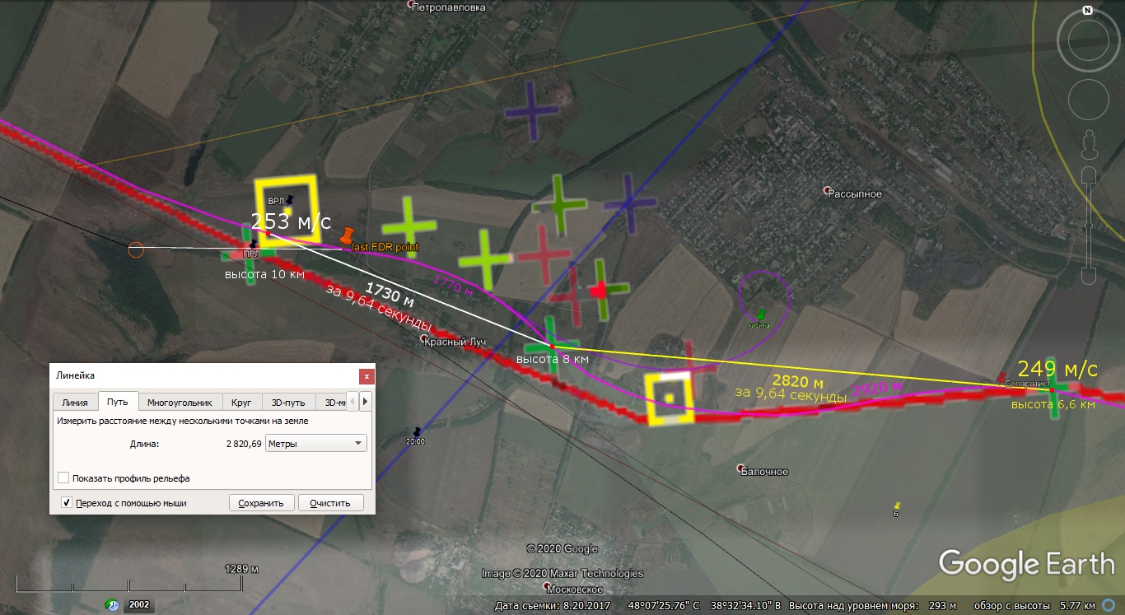Click the 1289 м scale legend
The height and width of the screenshot is (615, 1125).
point(242,569)
